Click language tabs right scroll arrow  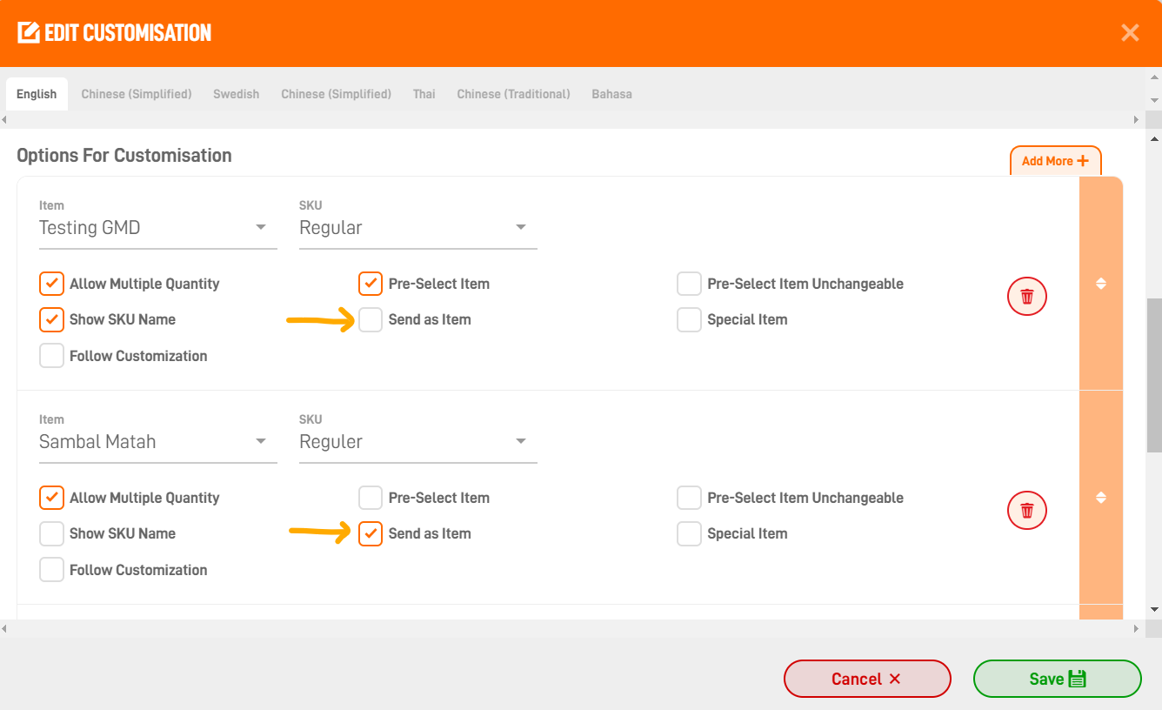coord(1136,119)
